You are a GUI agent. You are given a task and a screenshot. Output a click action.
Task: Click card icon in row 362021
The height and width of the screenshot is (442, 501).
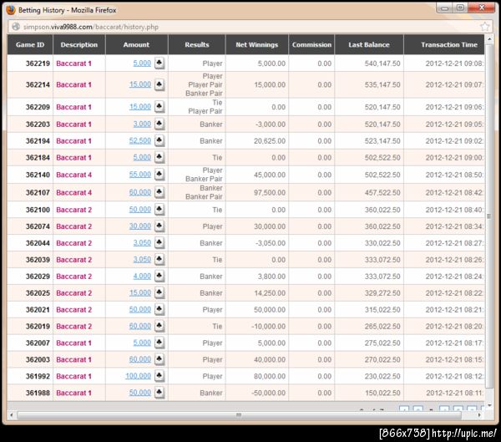[159, 309]
